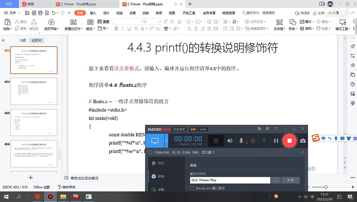
Task: Open Bandicam 首页 sidebar item
Action: click(x=157, y=163)
